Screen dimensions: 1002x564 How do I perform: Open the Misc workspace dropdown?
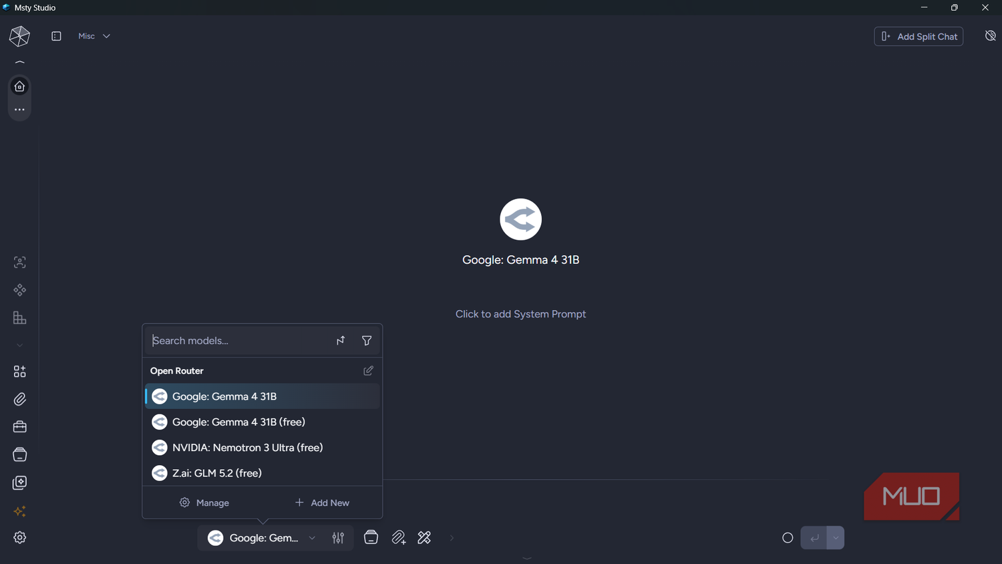pyautogui.click(x=94, y=36)
